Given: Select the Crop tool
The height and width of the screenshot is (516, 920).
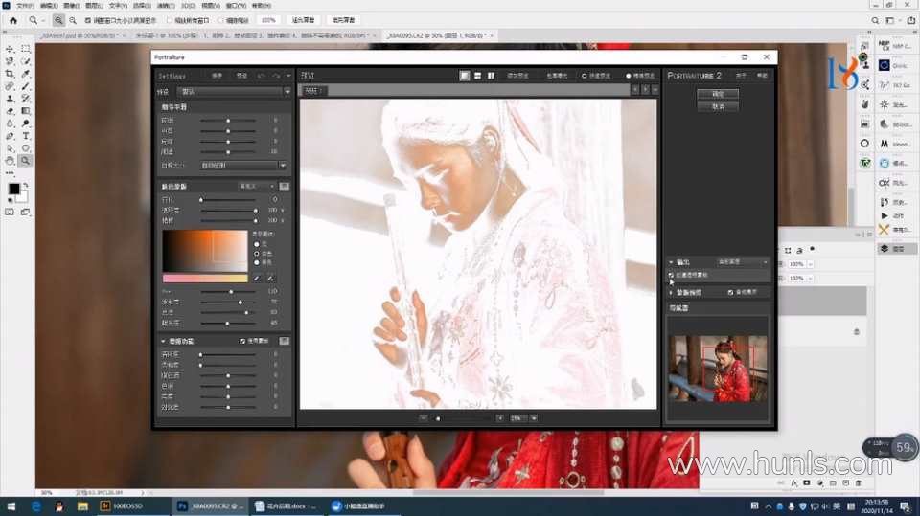Looking at the screenshot, I should [10, 74].
